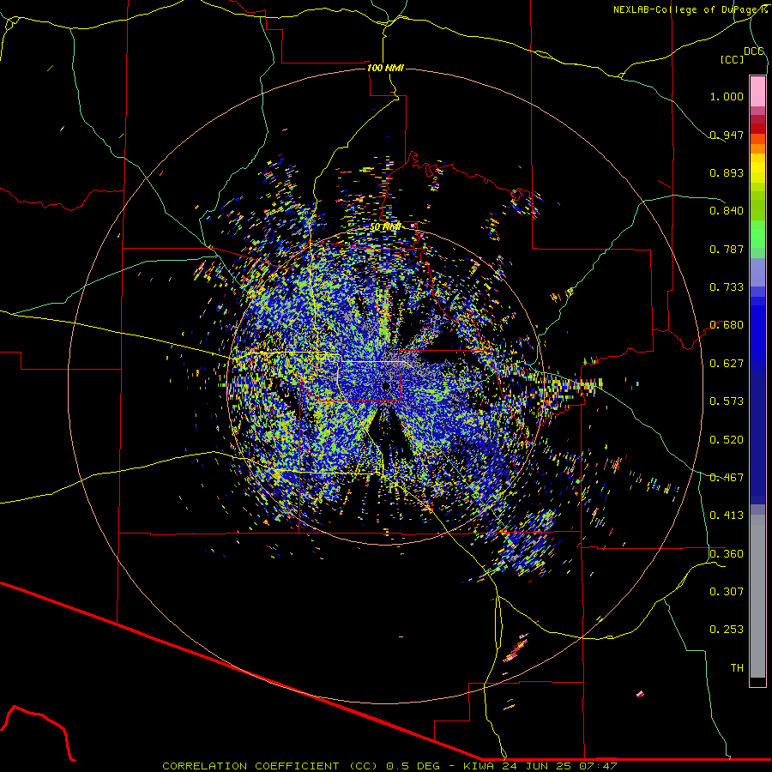
Task: Pick the gray lower segment of the color bar
Action: (757, 596)
